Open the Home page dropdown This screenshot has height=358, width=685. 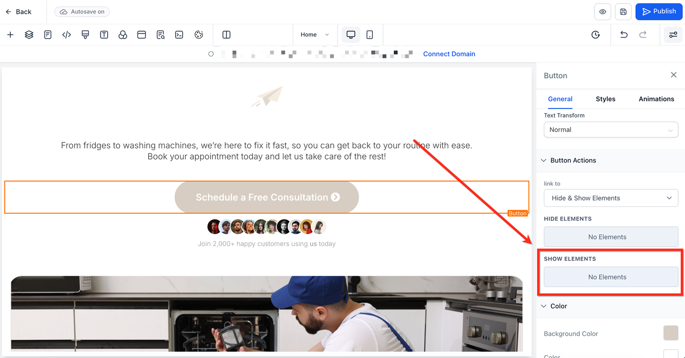click(315, 35)
